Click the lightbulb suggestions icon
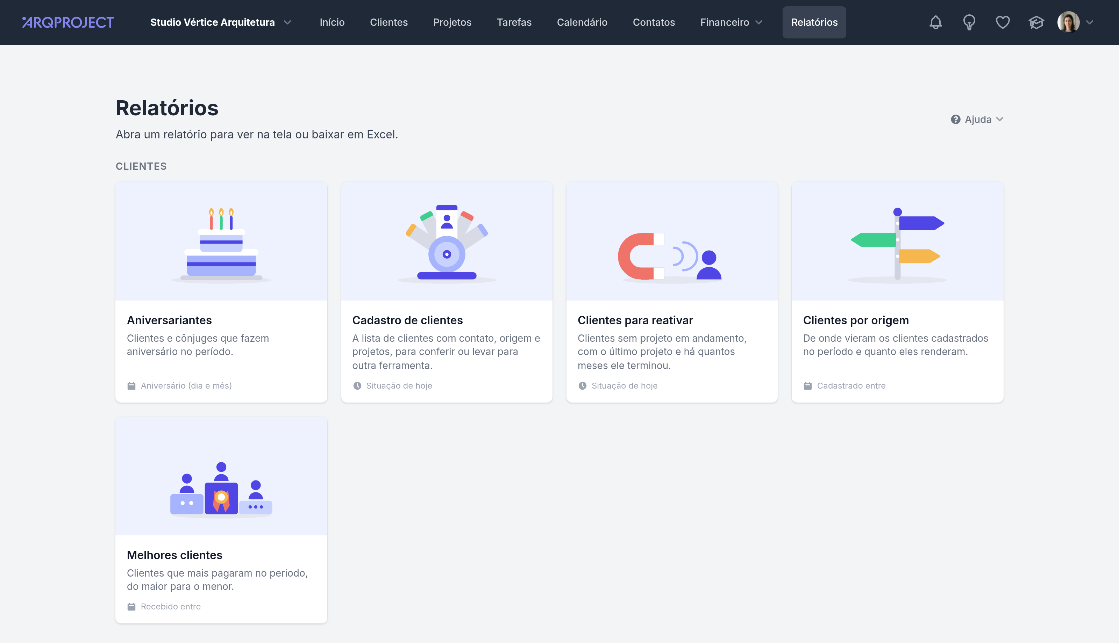Screen dimensions: 1119x643 (969, 22)
